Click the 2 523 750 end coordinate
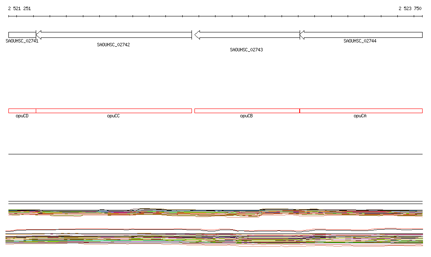 (x=410, y=8)
